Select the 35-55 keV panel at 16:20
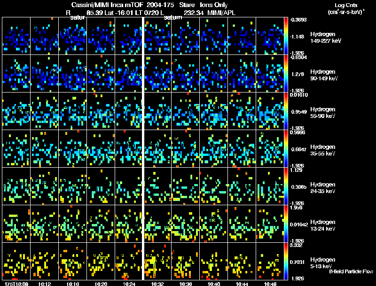Screen dimensions: 376x286 pyautogui.click(x=101, y=149)
